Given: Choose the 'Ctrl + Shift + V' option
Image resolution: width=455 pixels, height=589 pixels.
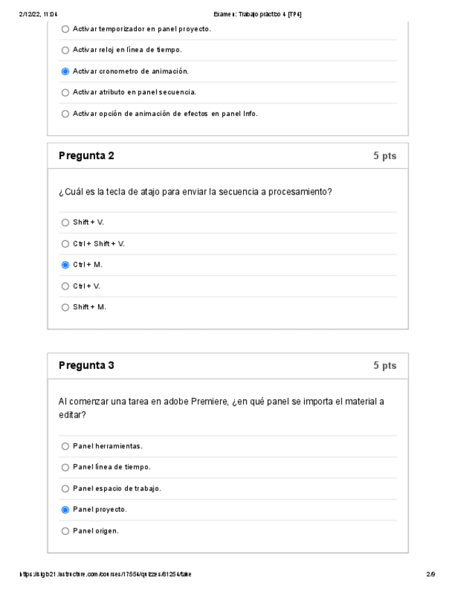Looking at the screenshot, I should click(65, 244).
